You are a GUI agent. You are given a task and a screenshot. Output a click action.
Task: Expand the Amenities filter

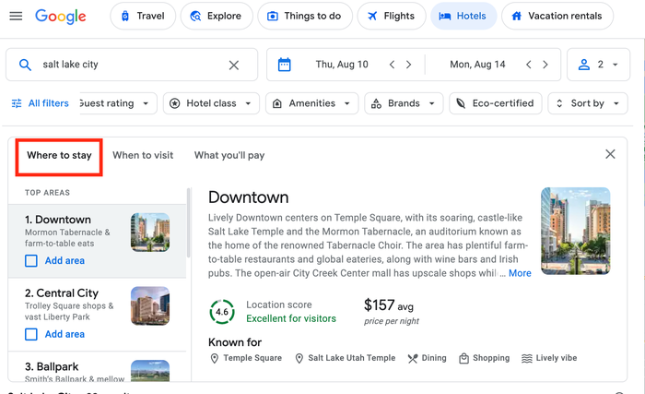(x=311, y=103)
